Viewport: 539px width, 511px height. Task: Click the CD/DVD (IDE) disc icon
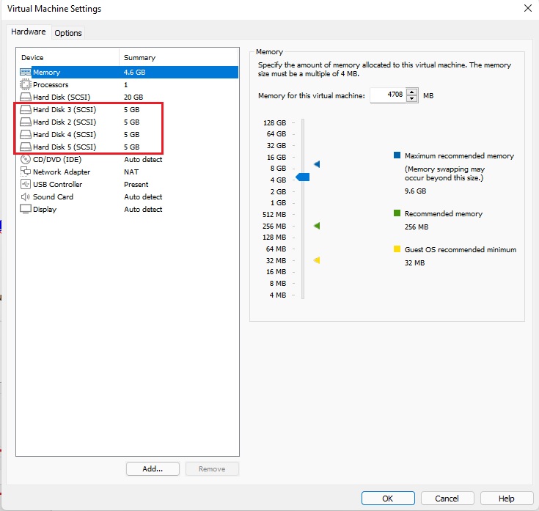26,160
